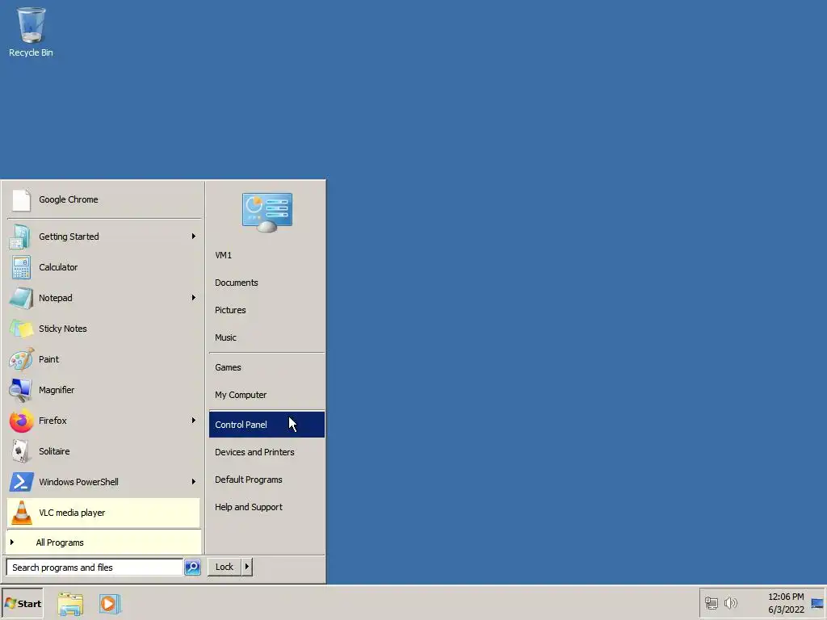Open Default Programs entry

coord(267,480)
